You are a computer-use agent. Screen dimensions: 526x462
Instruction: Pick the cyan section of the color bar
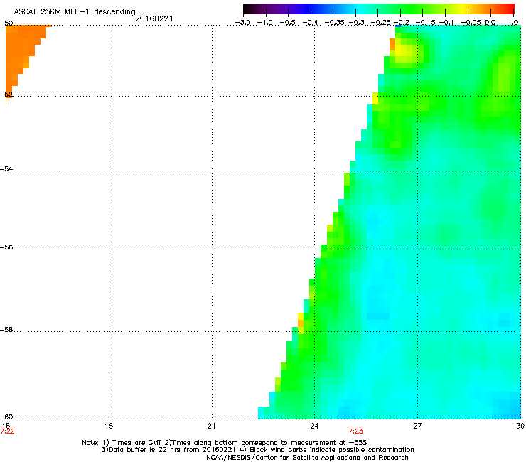[x=360, y=9]
